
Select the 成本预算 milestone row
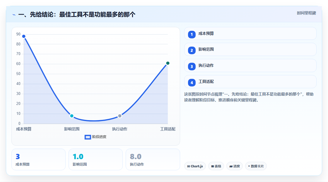click(x=250, y=33)
